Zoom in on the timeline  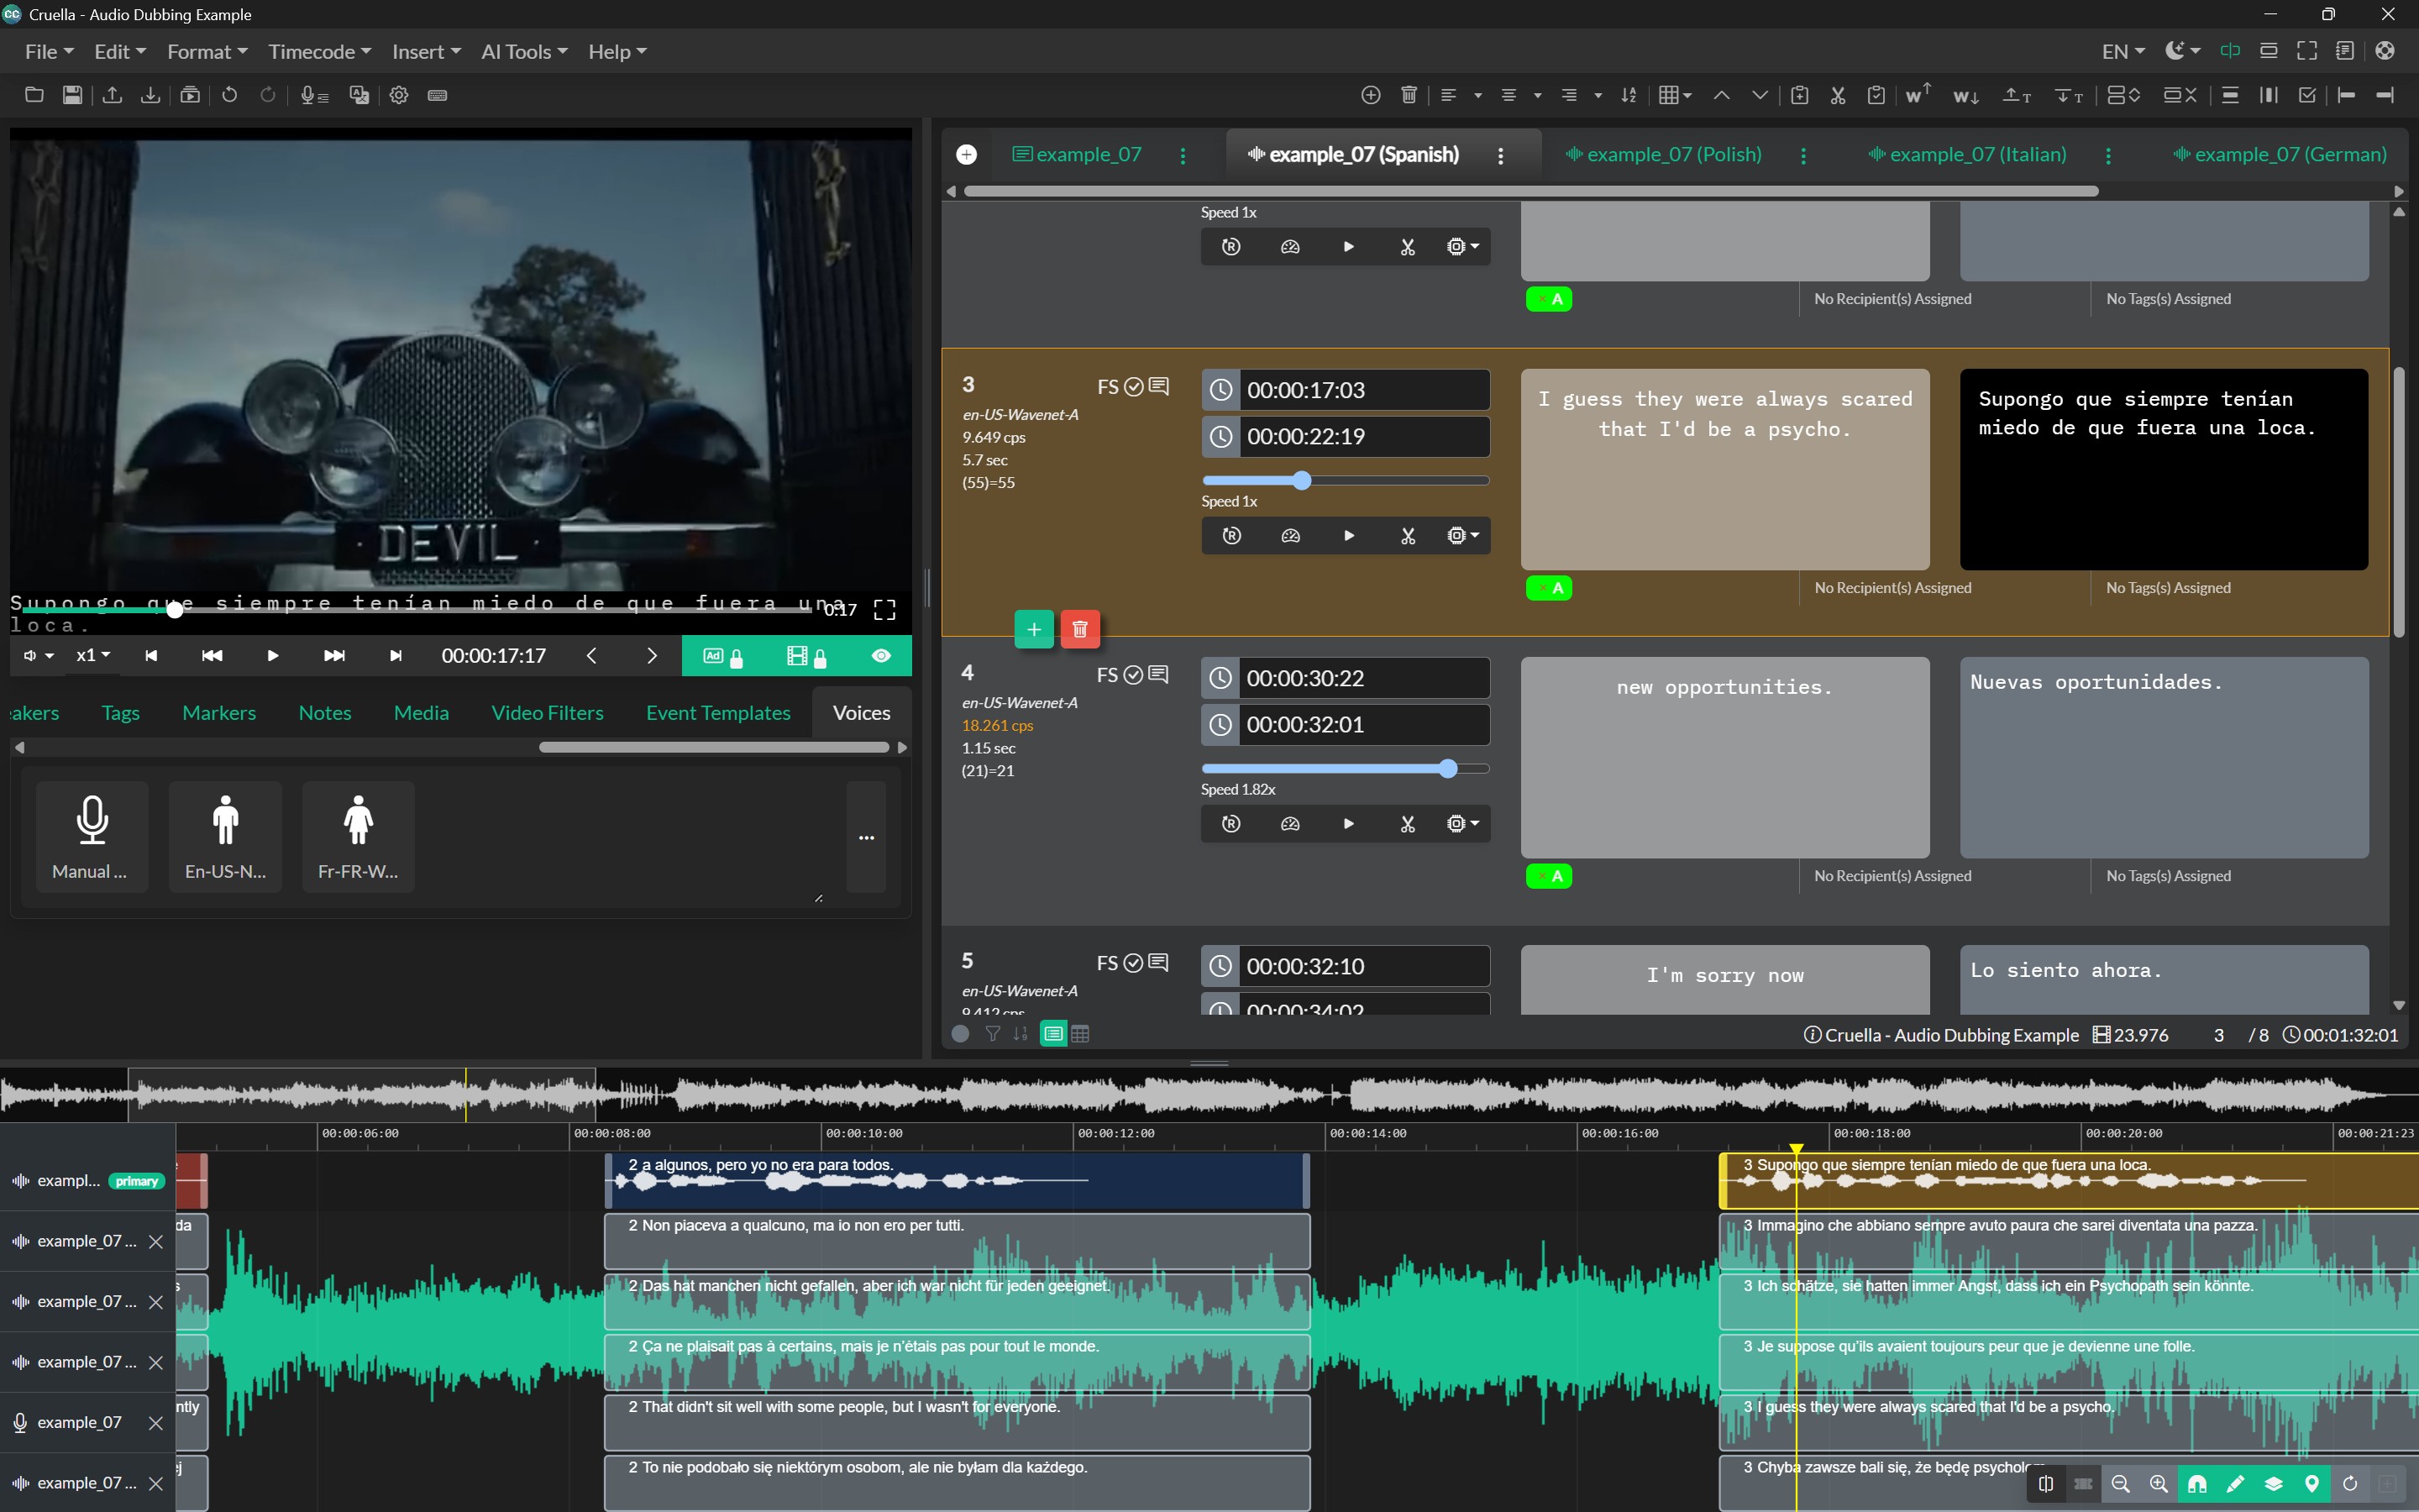click(x=2158, y=1484)
